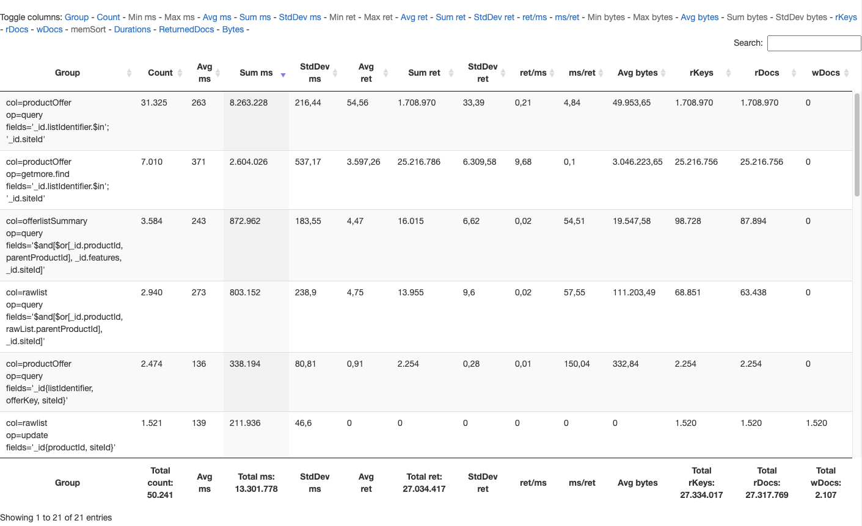Toggle the Bytes column link
The image size is (862, 526).
coord(233,29)
